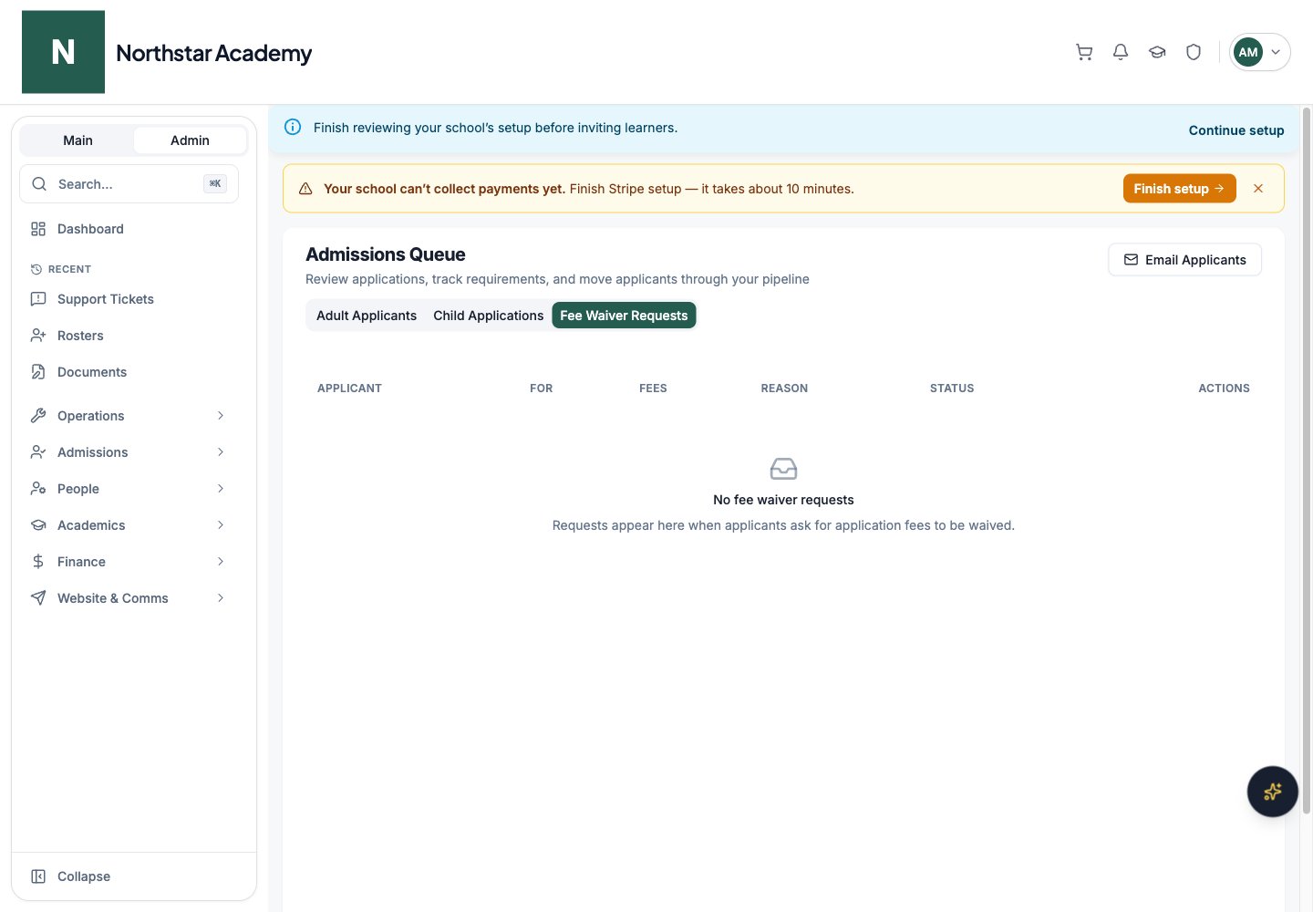The height and width of the screenshot is (912, 1313).
Task: Switch to Adult Applicants tab
Action: tap(367, 316)
